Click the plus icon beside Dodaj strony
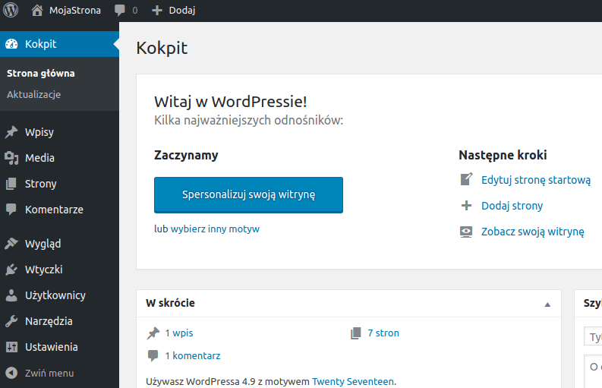This screenshot has height=388, width=602. click(466, 206)
